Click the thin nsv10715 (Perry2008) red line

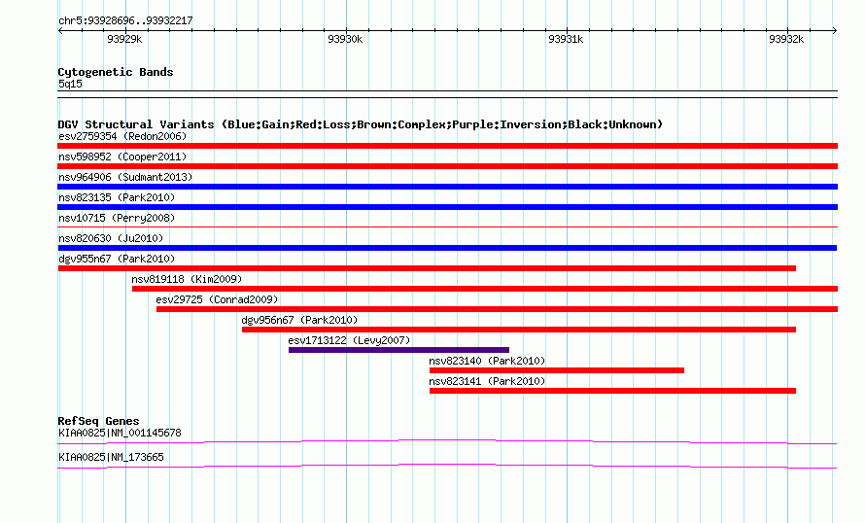point(447,227)
